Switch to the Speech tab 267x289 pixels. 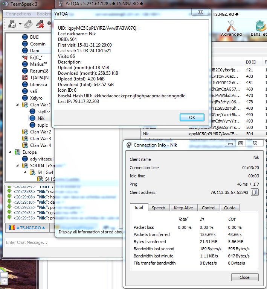pyautogui.click(x=158, y=208)
